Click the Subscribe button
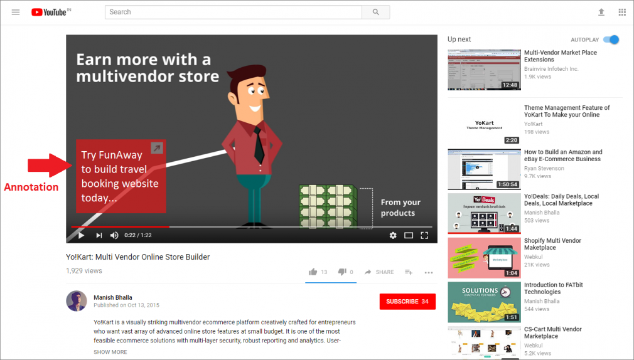634x360 pixels. pyautogui.click(x=407, y=302)
